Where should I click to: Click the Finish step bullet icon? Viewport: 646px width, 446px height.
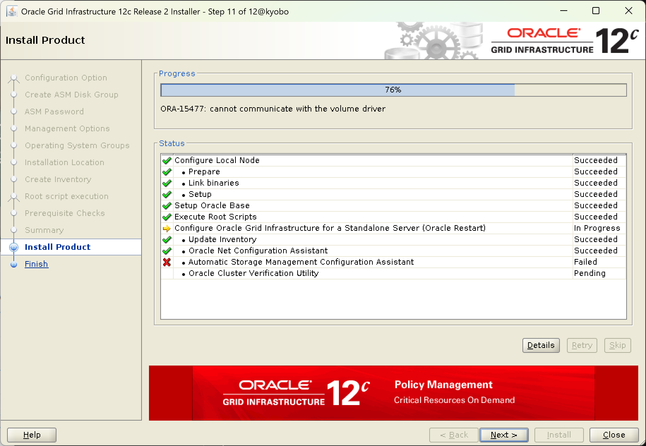coord(14,264)
